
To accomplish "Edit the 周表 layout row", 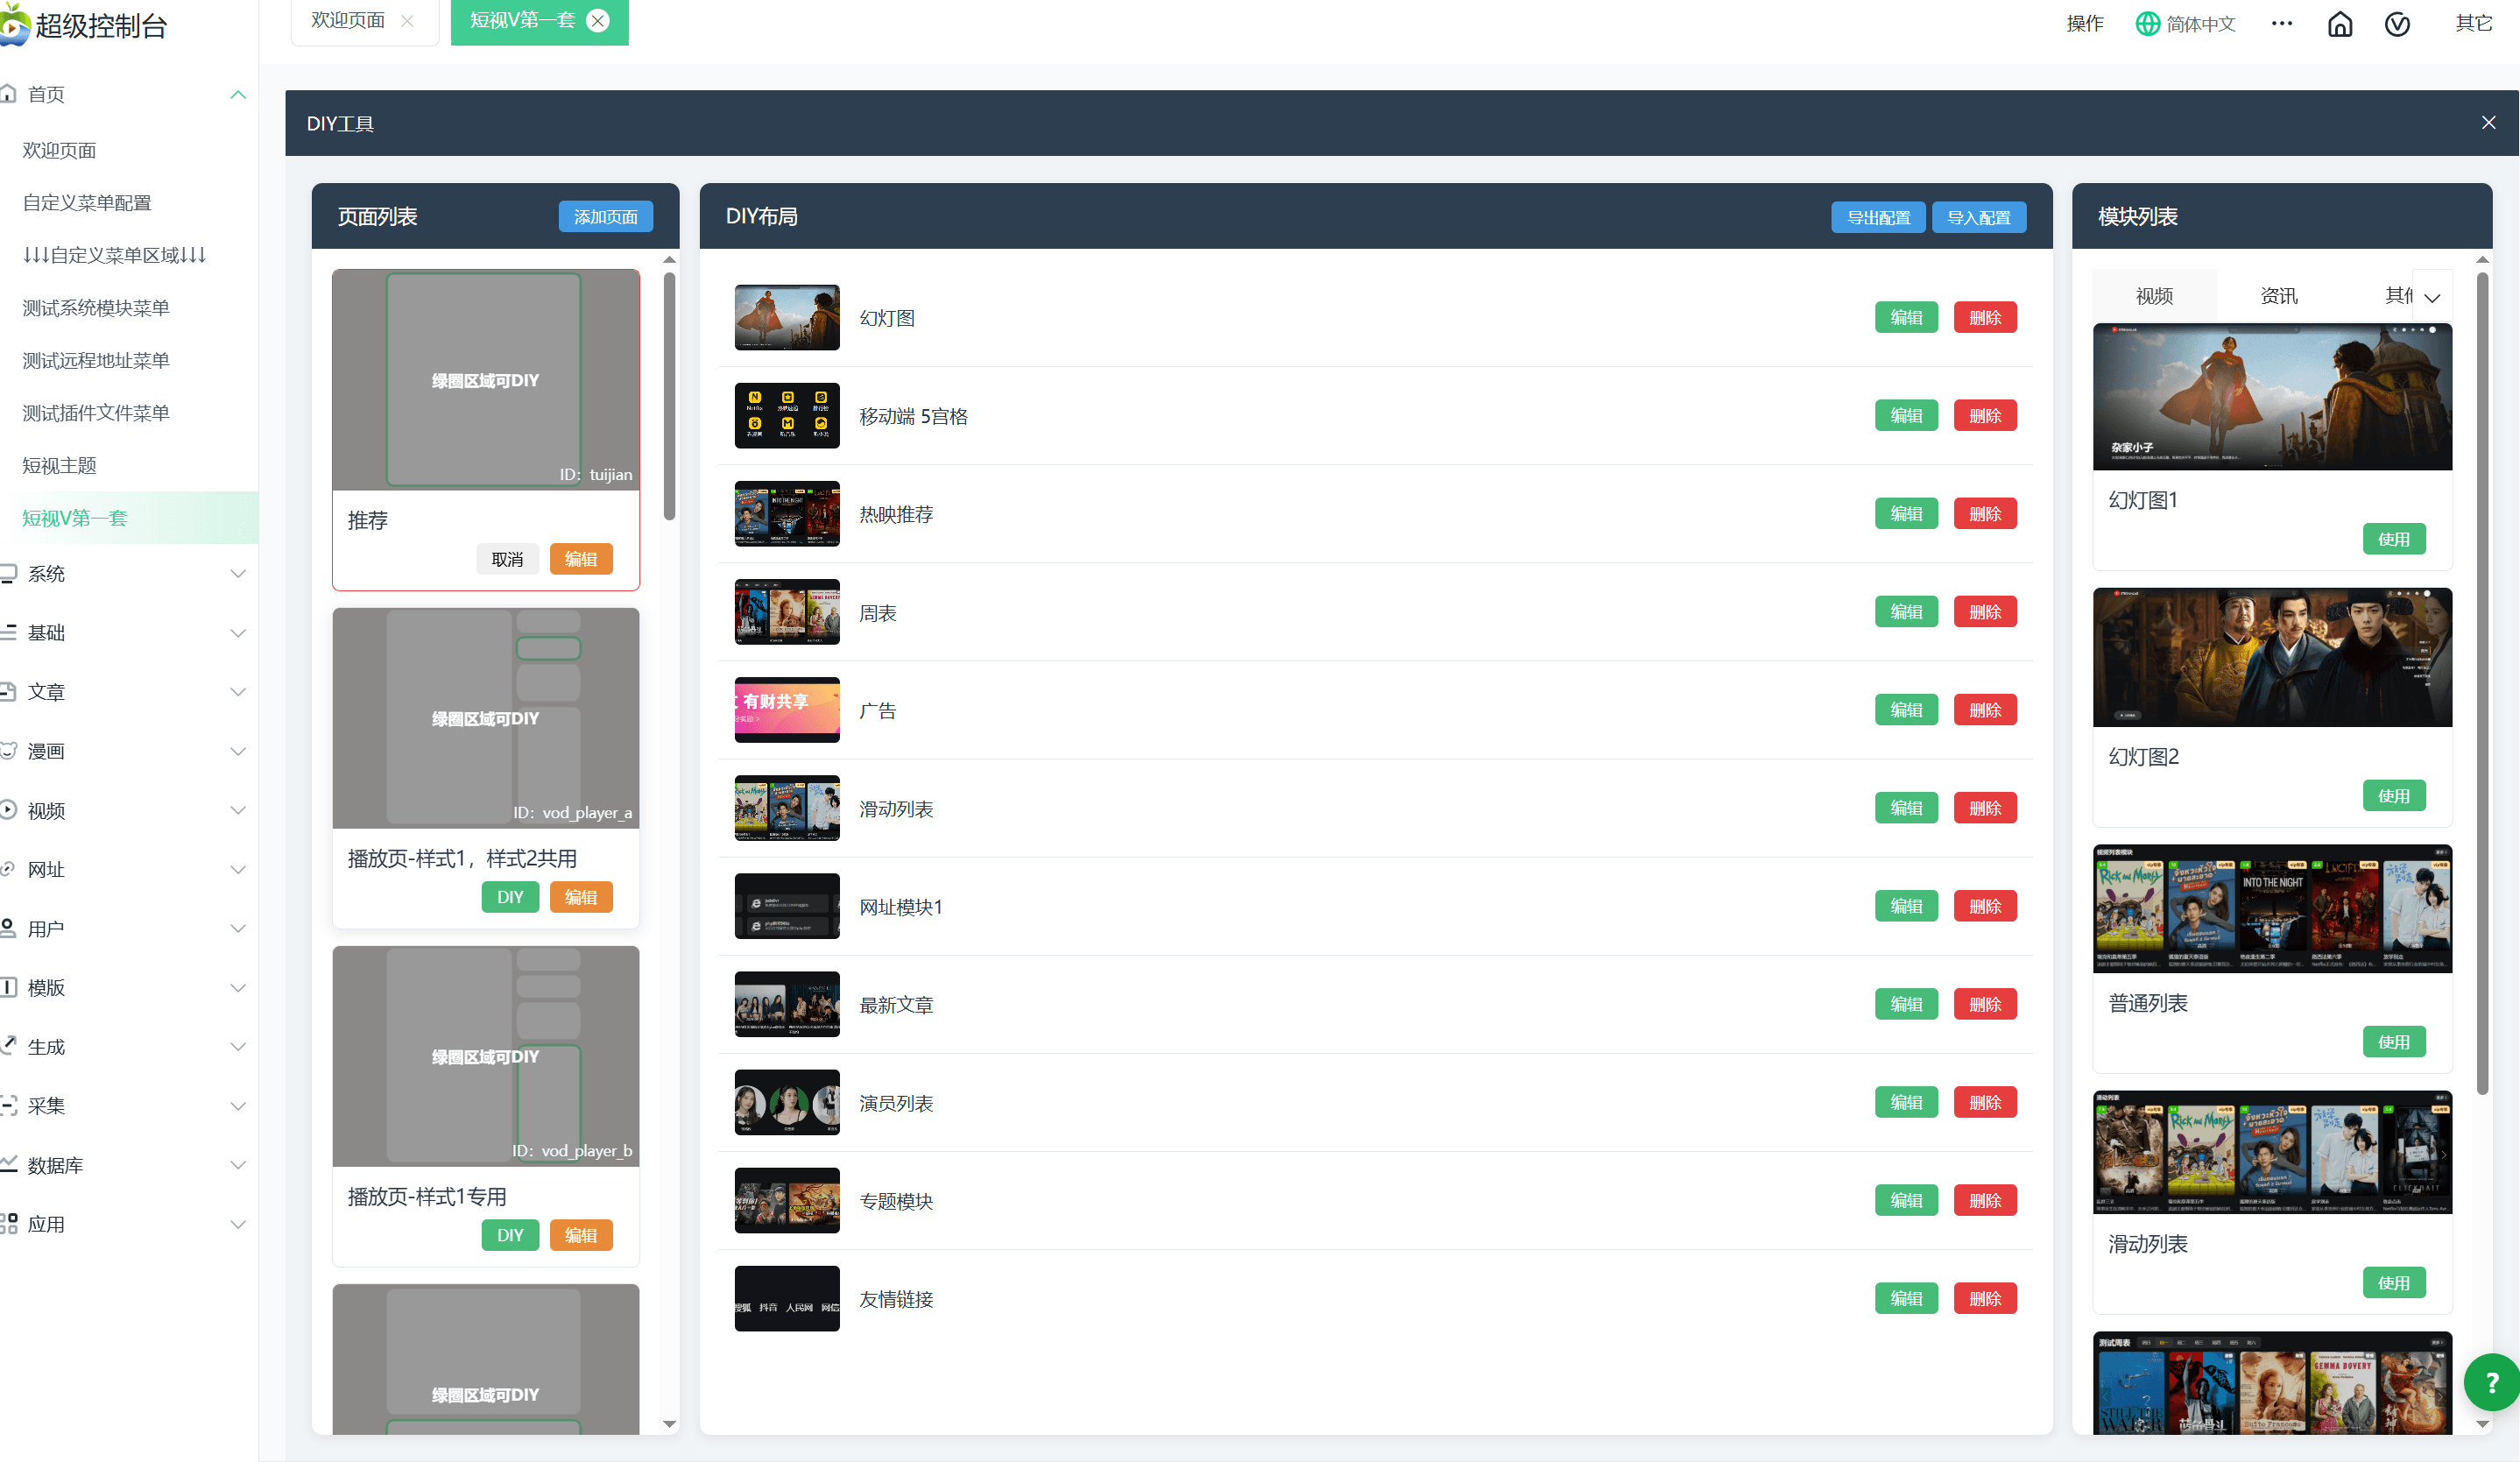I will click(1906, 612).
